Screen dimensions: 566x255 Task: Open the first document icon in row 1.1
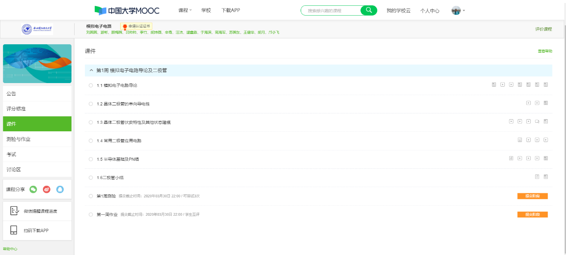click(x=494, y=84)
